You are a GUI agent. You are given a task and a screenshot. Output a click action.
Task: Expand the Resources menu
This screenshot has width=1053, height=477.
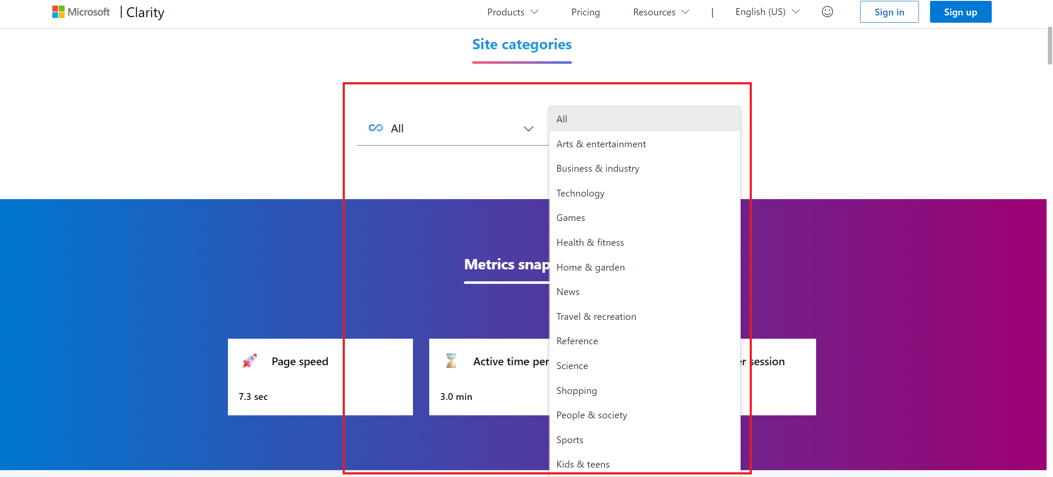661,12
